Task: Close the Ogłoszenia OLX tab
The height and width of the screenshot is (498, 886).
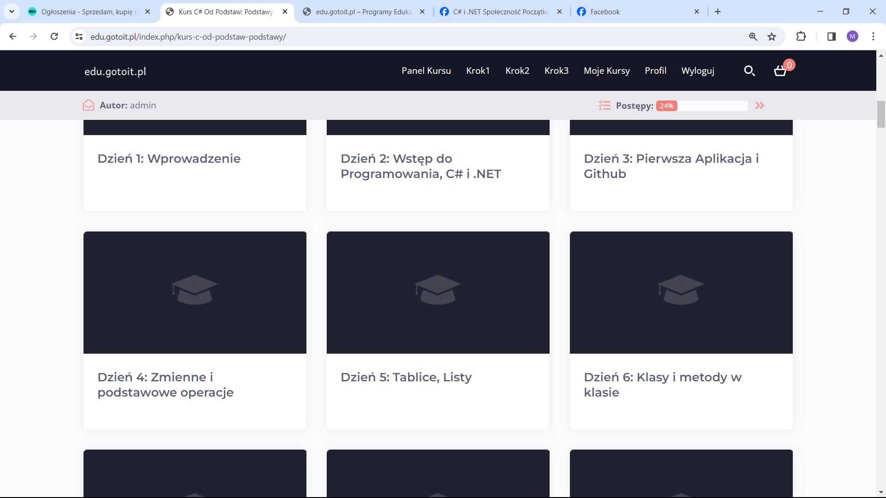Action: [x=148, y=12]
